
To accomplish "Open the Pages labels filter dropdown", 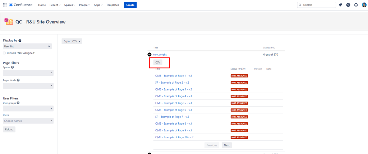I will (28, 86).
